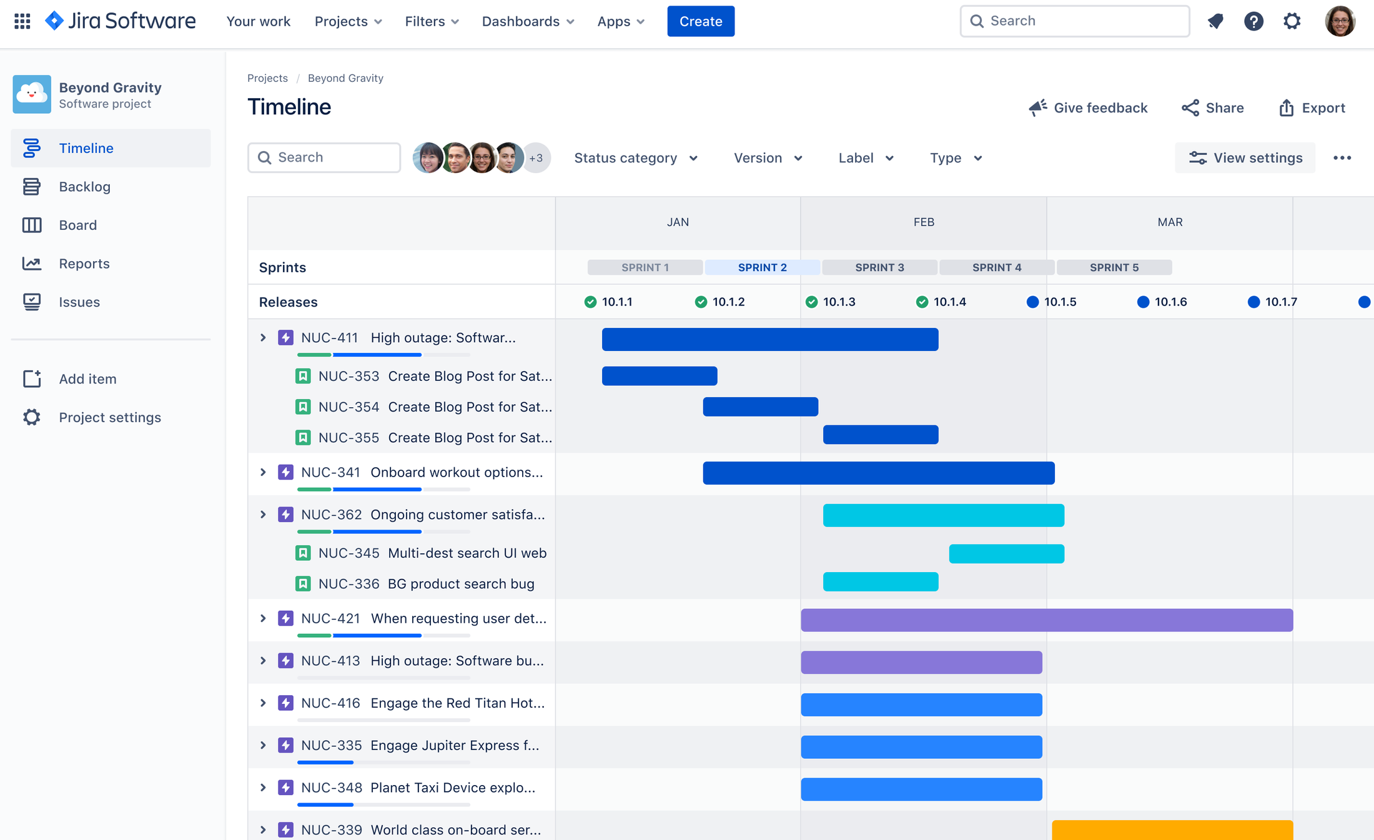This screenshot has width=1374, height=840.
Task: Click the Add item icon
Action: 32,378
